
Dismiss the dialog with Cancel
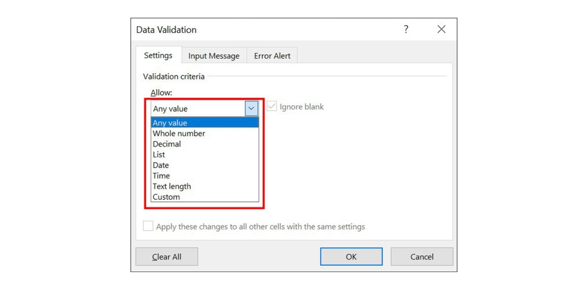point(422,256)
